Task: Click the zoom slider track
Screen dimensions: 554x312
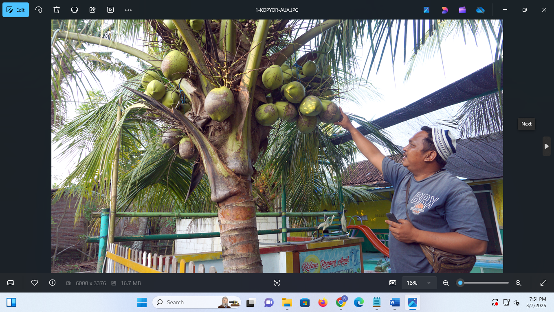Action: [x=483, y=283]
